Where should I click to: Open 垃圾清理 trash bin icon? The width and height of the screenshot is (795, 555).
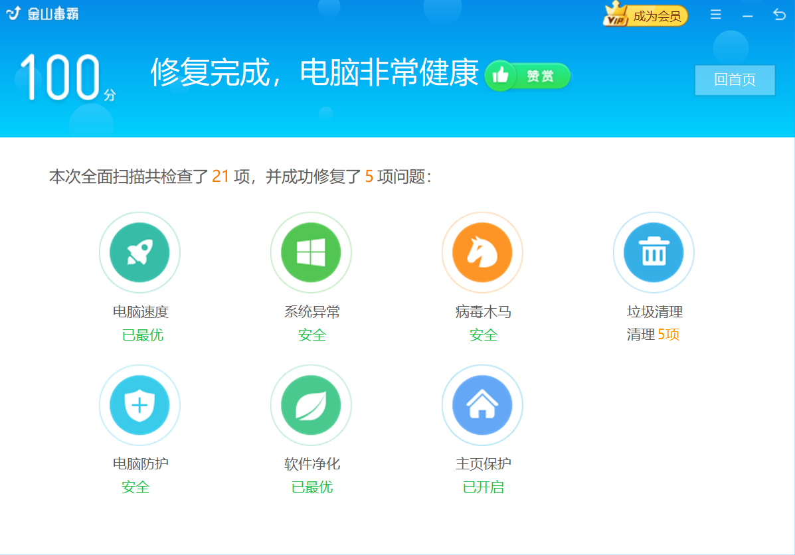tap(654, 252)
